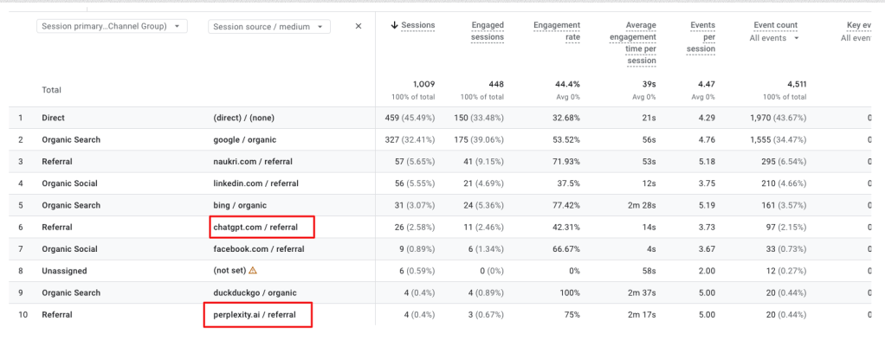Sort by Engagement rate column header

click(x=555, y=31)
